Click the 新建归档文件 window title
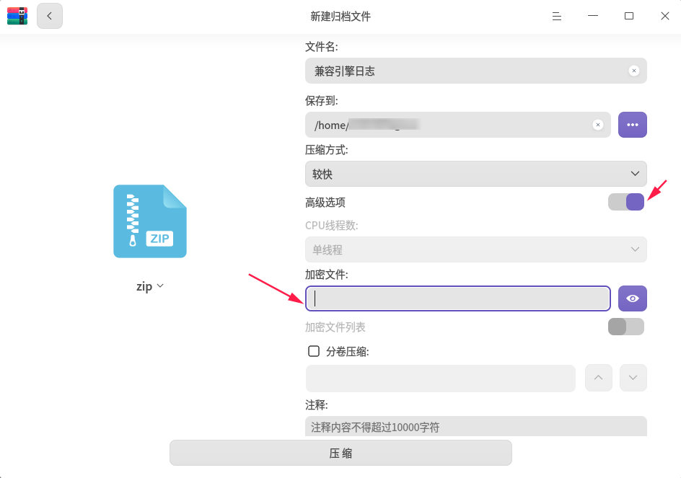The width and height of the screenshot is (681, 478). pos(340,17)
